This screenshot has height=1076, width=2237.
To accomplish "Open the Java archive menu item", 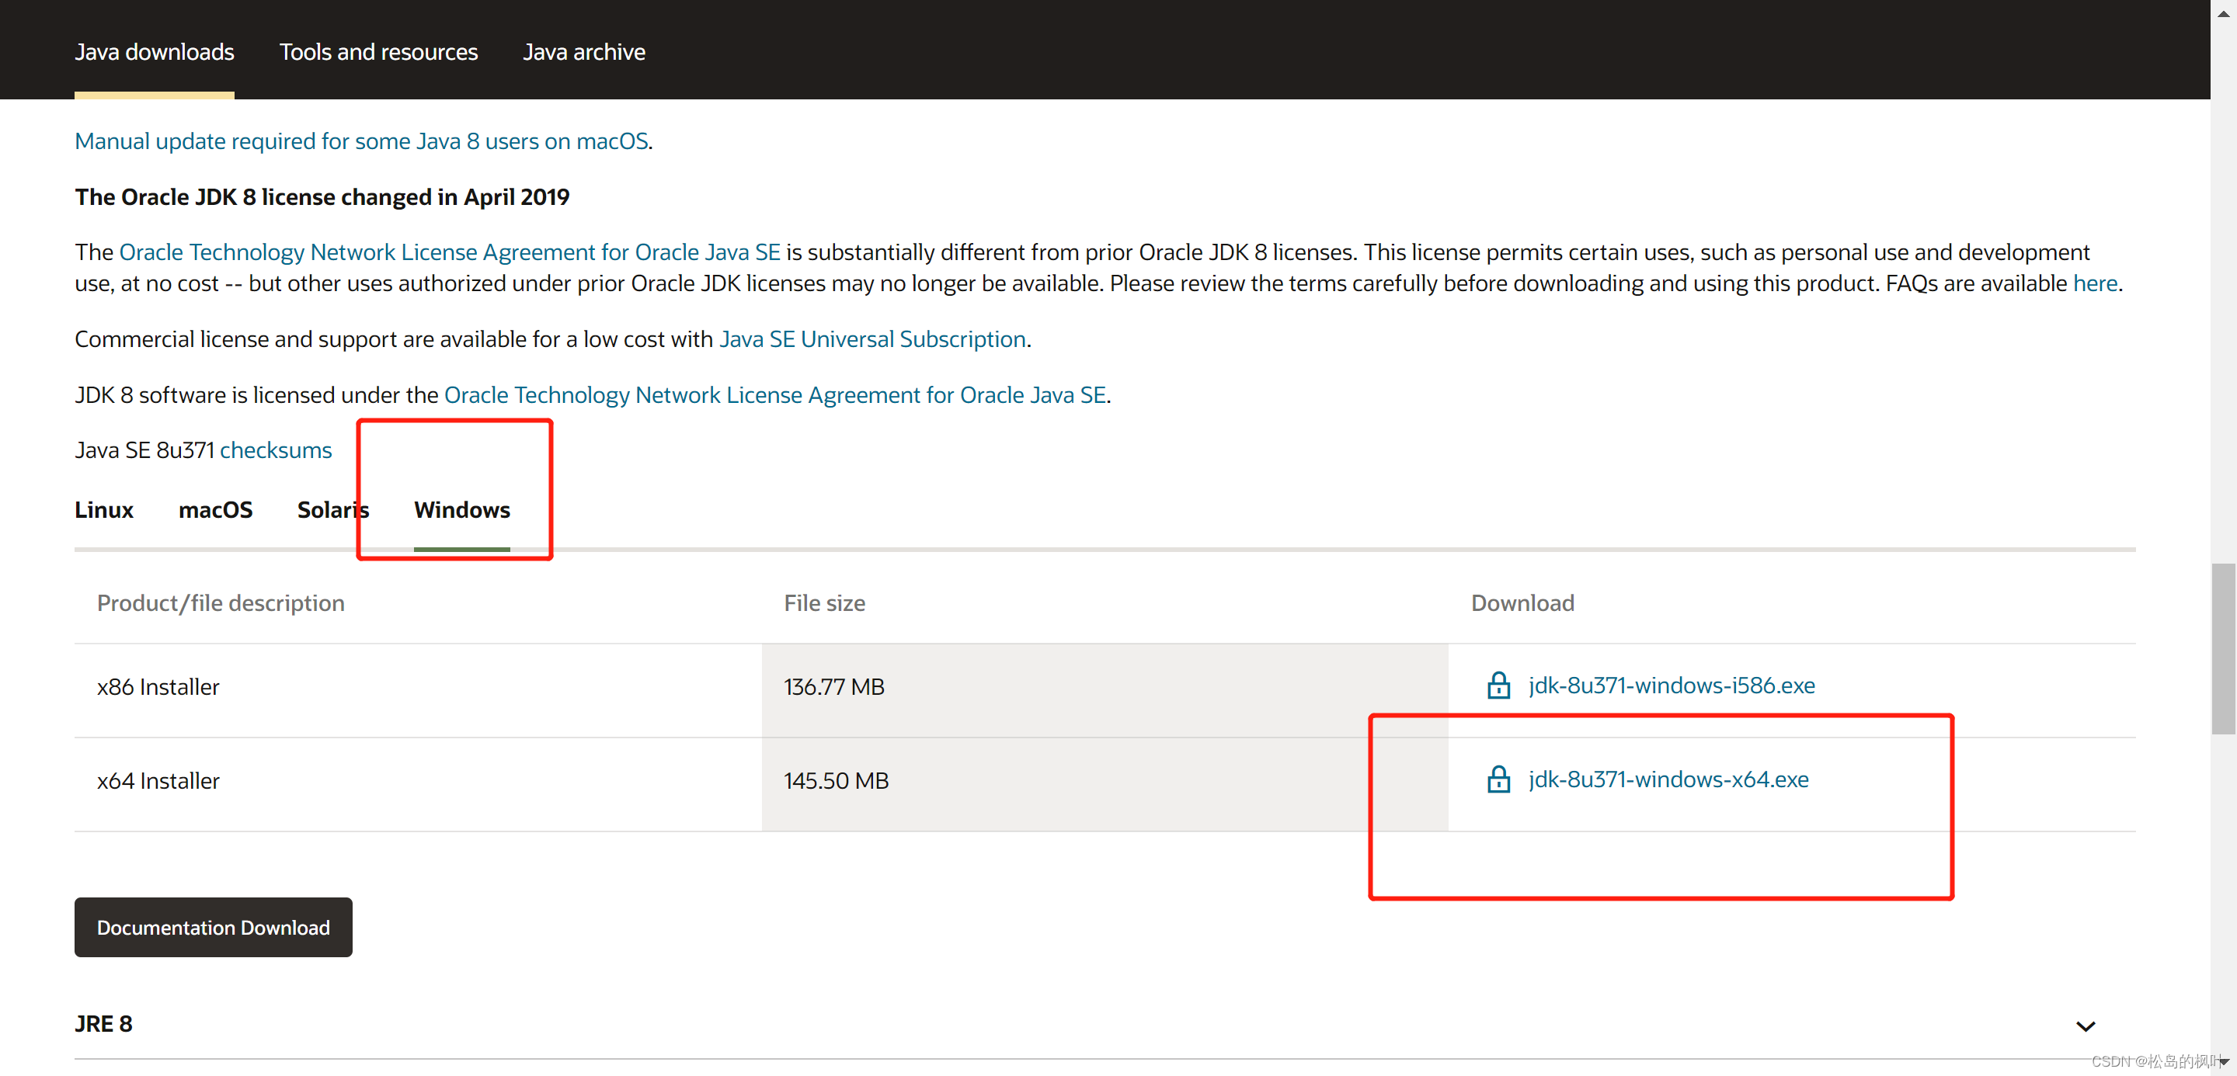I will [583, 52].
